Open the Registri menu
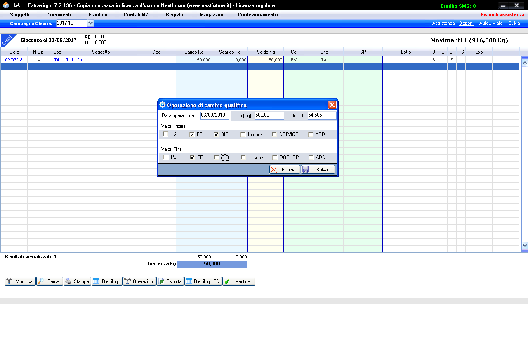528x347 pixels. 174,15
